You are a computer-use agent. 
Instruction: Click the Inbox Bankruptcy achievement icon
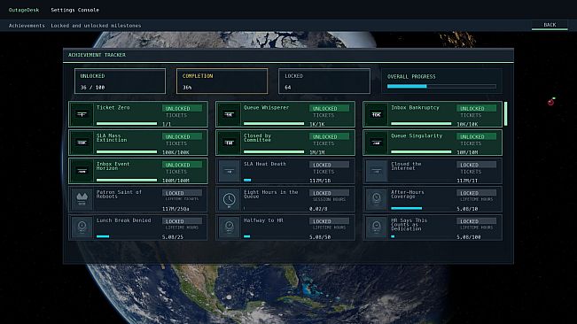point(376,114)
